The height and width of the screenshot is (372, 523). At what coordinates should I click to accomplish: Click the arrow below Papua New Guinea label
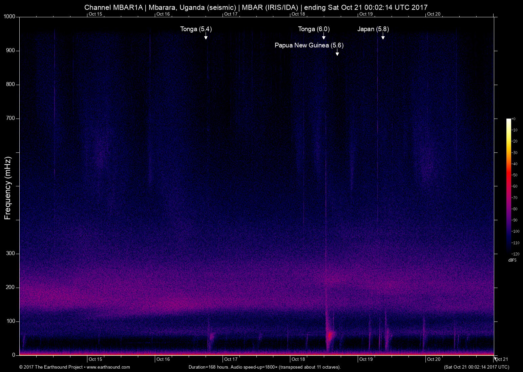click(x=337, y=52)
